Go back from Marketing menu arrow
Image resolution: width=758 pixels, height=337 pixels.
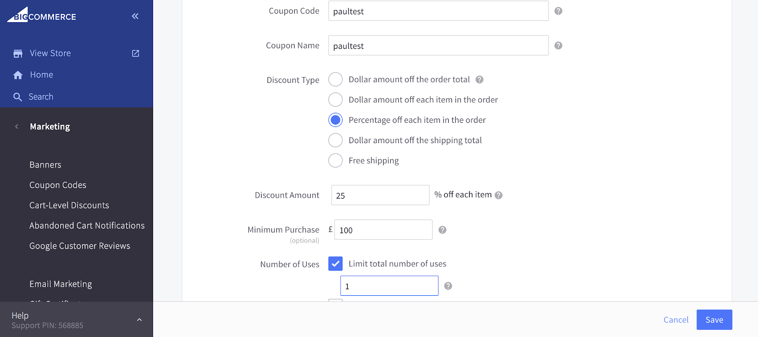coord(17,127)
